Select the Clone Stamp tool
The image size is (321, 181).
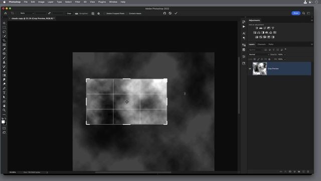(x=4, y=62)
